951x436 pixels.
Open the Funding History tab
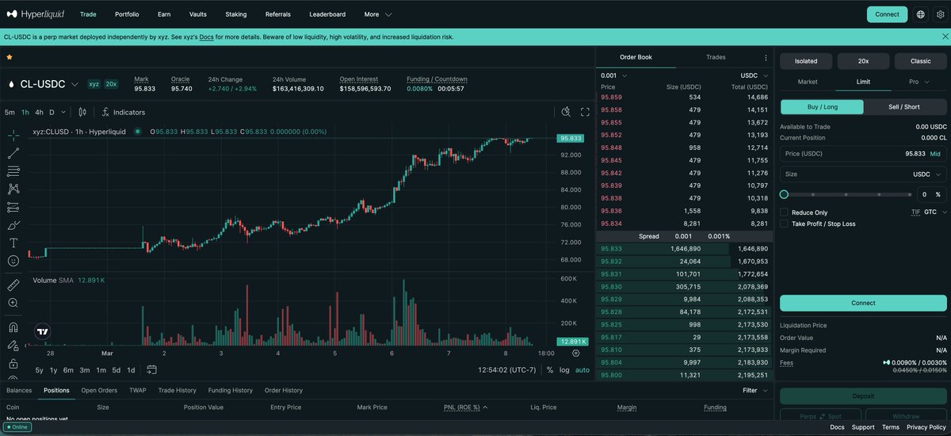[x=230, y=390]
